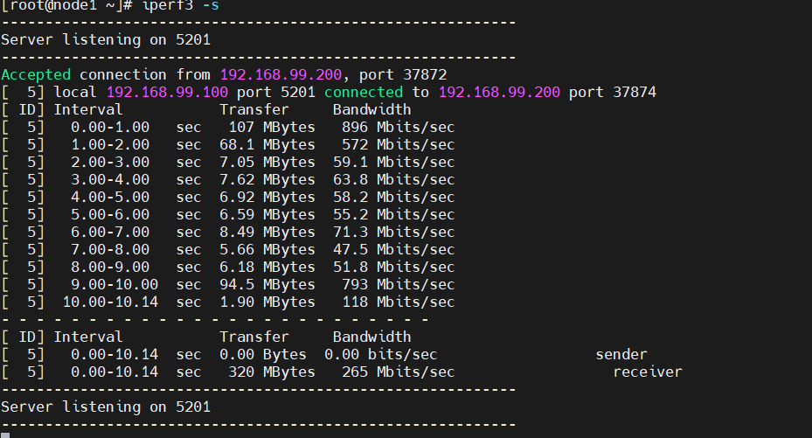
Task: Click the green Accepted word
Action: click(x=36, y=75)
